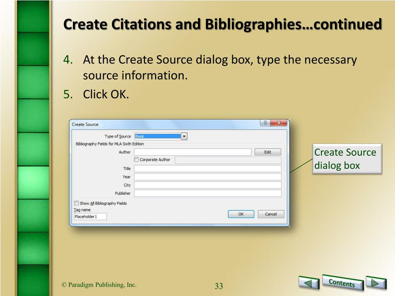Click Cancel in the Create Source dialog
Screen dimensions: 395x296
pyautogui.click(x=271, y=214)
